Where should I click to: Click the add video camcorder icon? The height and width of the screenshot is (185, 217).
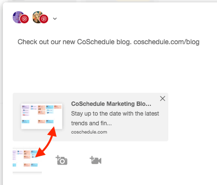95,160
